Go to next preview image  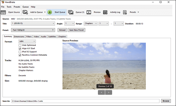tap(109, 92)
